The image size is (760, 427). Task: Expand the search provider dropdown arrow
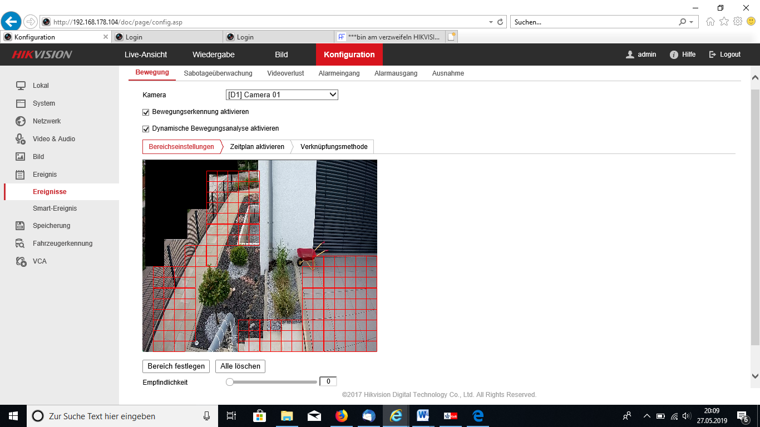691,22
